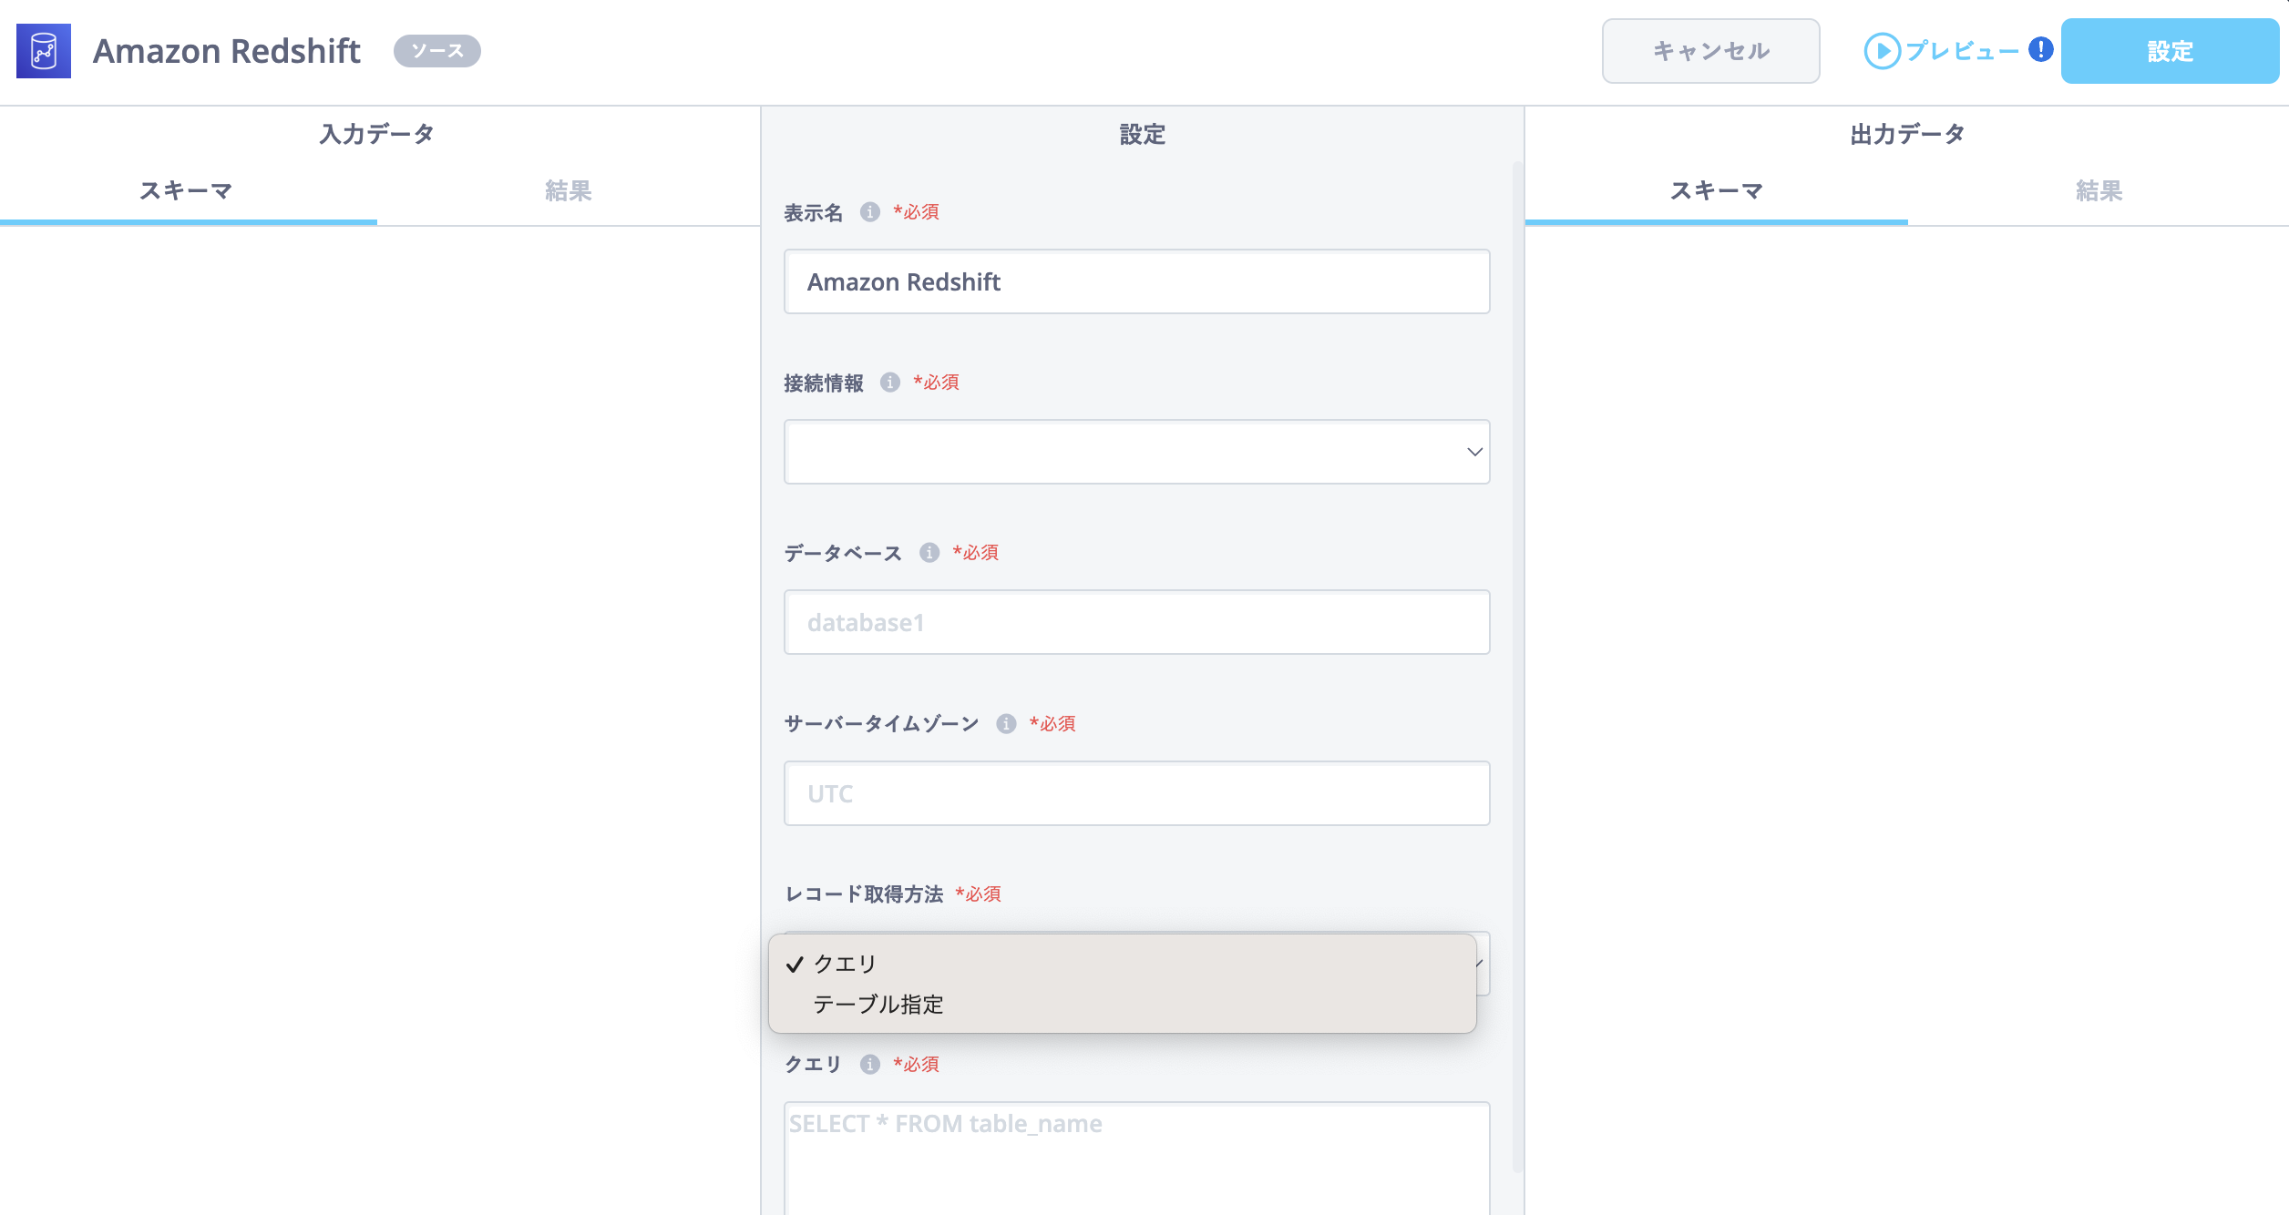The height and width of the screenshot is (1215, 2289).
Task: Click the ソース badge
Action: (x=437, y=51)
